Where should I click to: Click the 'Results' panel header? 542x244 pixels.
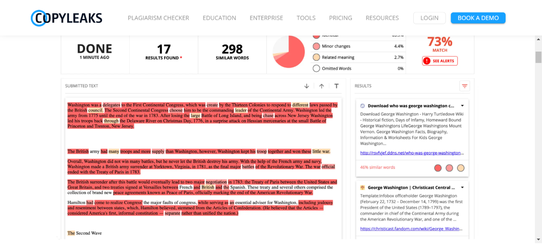click(363, 86)
